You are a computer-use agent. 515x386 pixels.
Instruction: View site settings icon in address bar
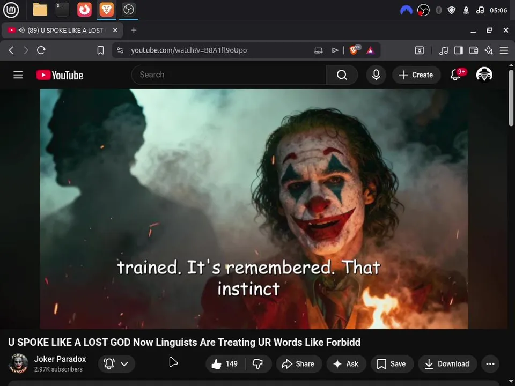tap(120, 50)
